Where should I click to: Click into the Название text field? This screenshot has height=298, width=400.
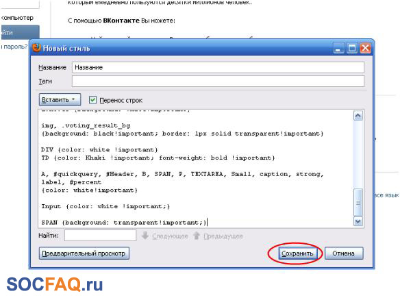click(218, 67)
